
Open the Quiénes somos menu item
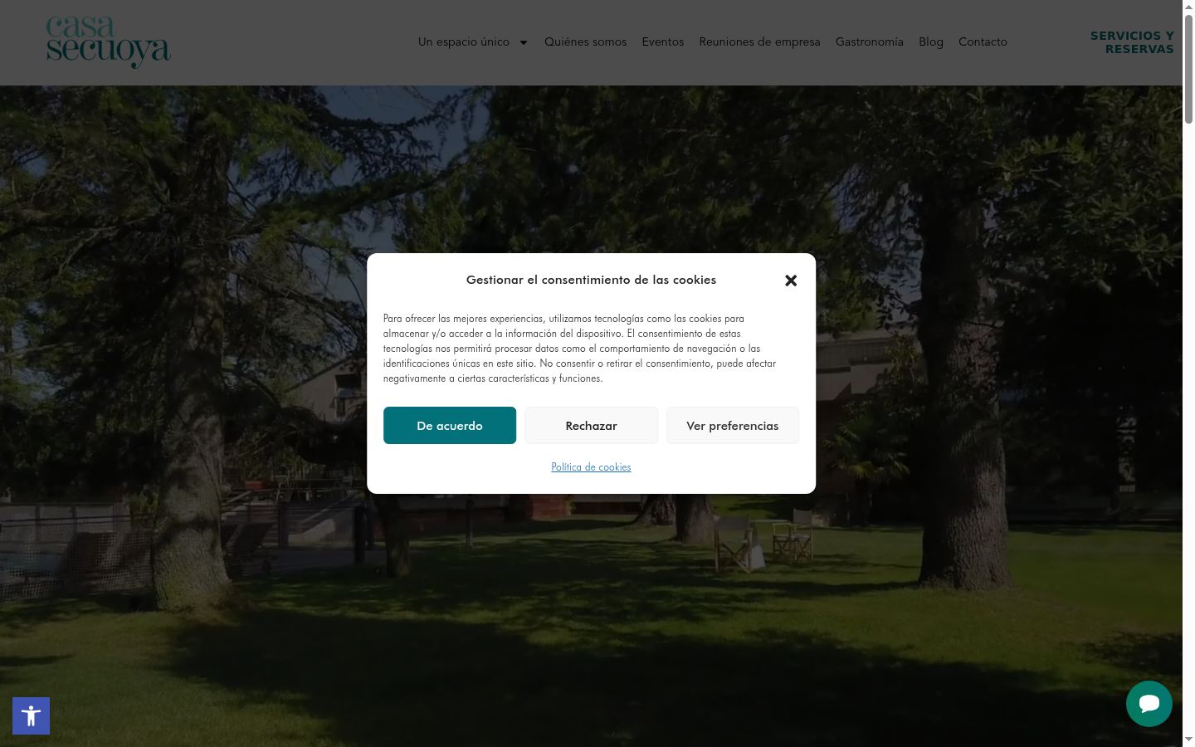tap(585, 41)
